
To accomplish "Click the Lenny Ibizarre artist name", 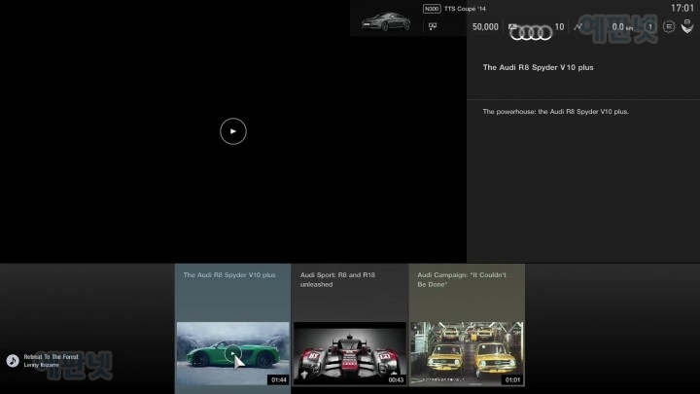I will pyautogui.click(x=41, y=365).
